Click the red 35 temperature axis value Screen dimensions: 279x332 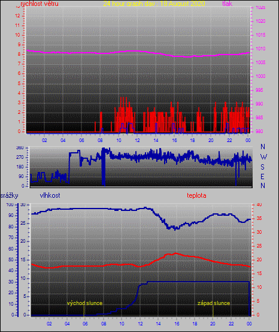point(259,218)
